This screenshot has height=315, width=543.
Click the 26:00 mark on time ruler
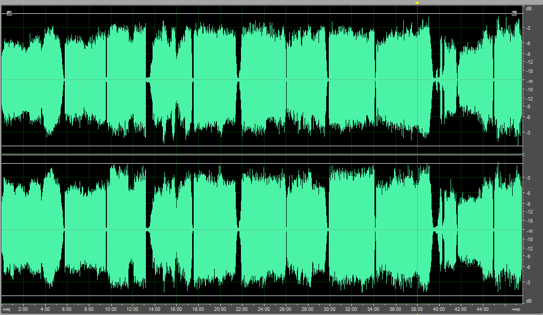pyautogui.click(x=286, y=309)
